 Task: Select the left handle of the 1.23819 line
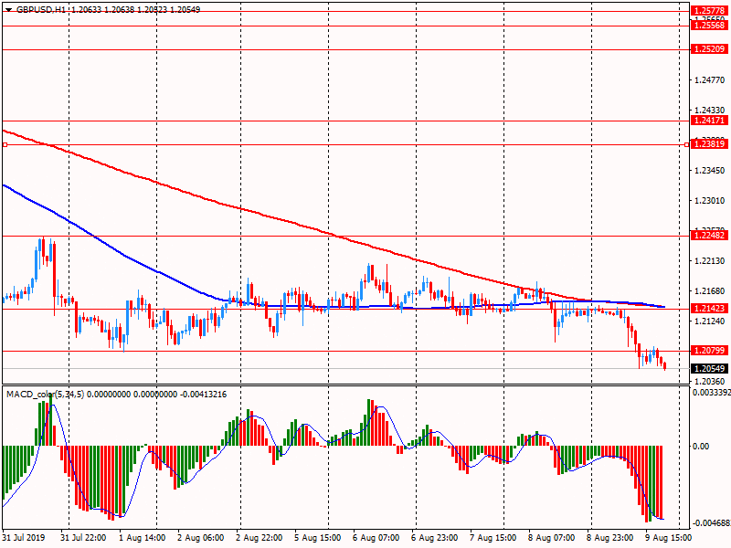[x=5, y=145]
